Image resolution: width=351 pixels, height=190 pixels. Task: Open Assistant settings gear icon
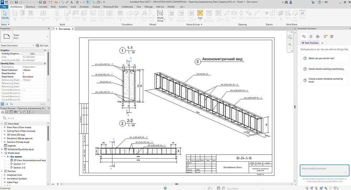click(x=332, y=36)
